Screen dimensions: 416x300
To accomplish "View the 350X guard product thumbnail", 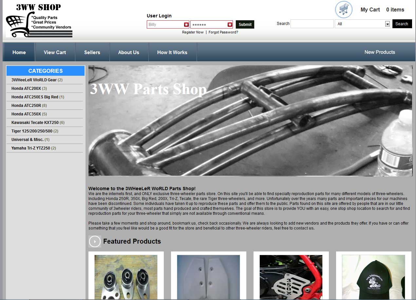I will (291, 277).
